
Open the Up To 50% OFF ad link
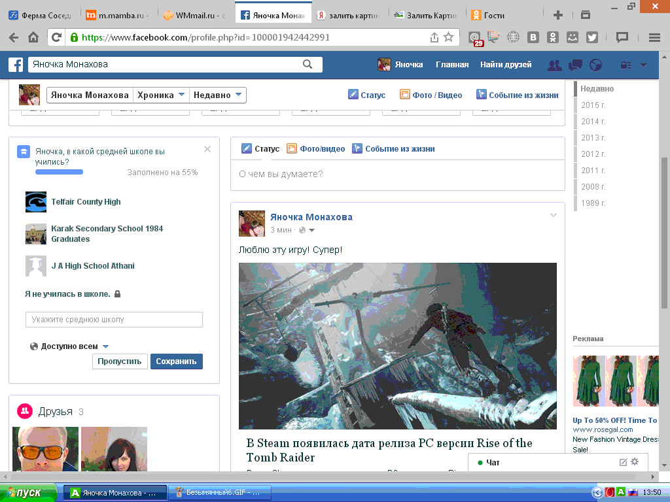pos(614,420)
